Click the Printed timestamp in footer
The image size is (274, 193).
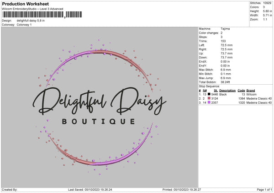(182, 190)
